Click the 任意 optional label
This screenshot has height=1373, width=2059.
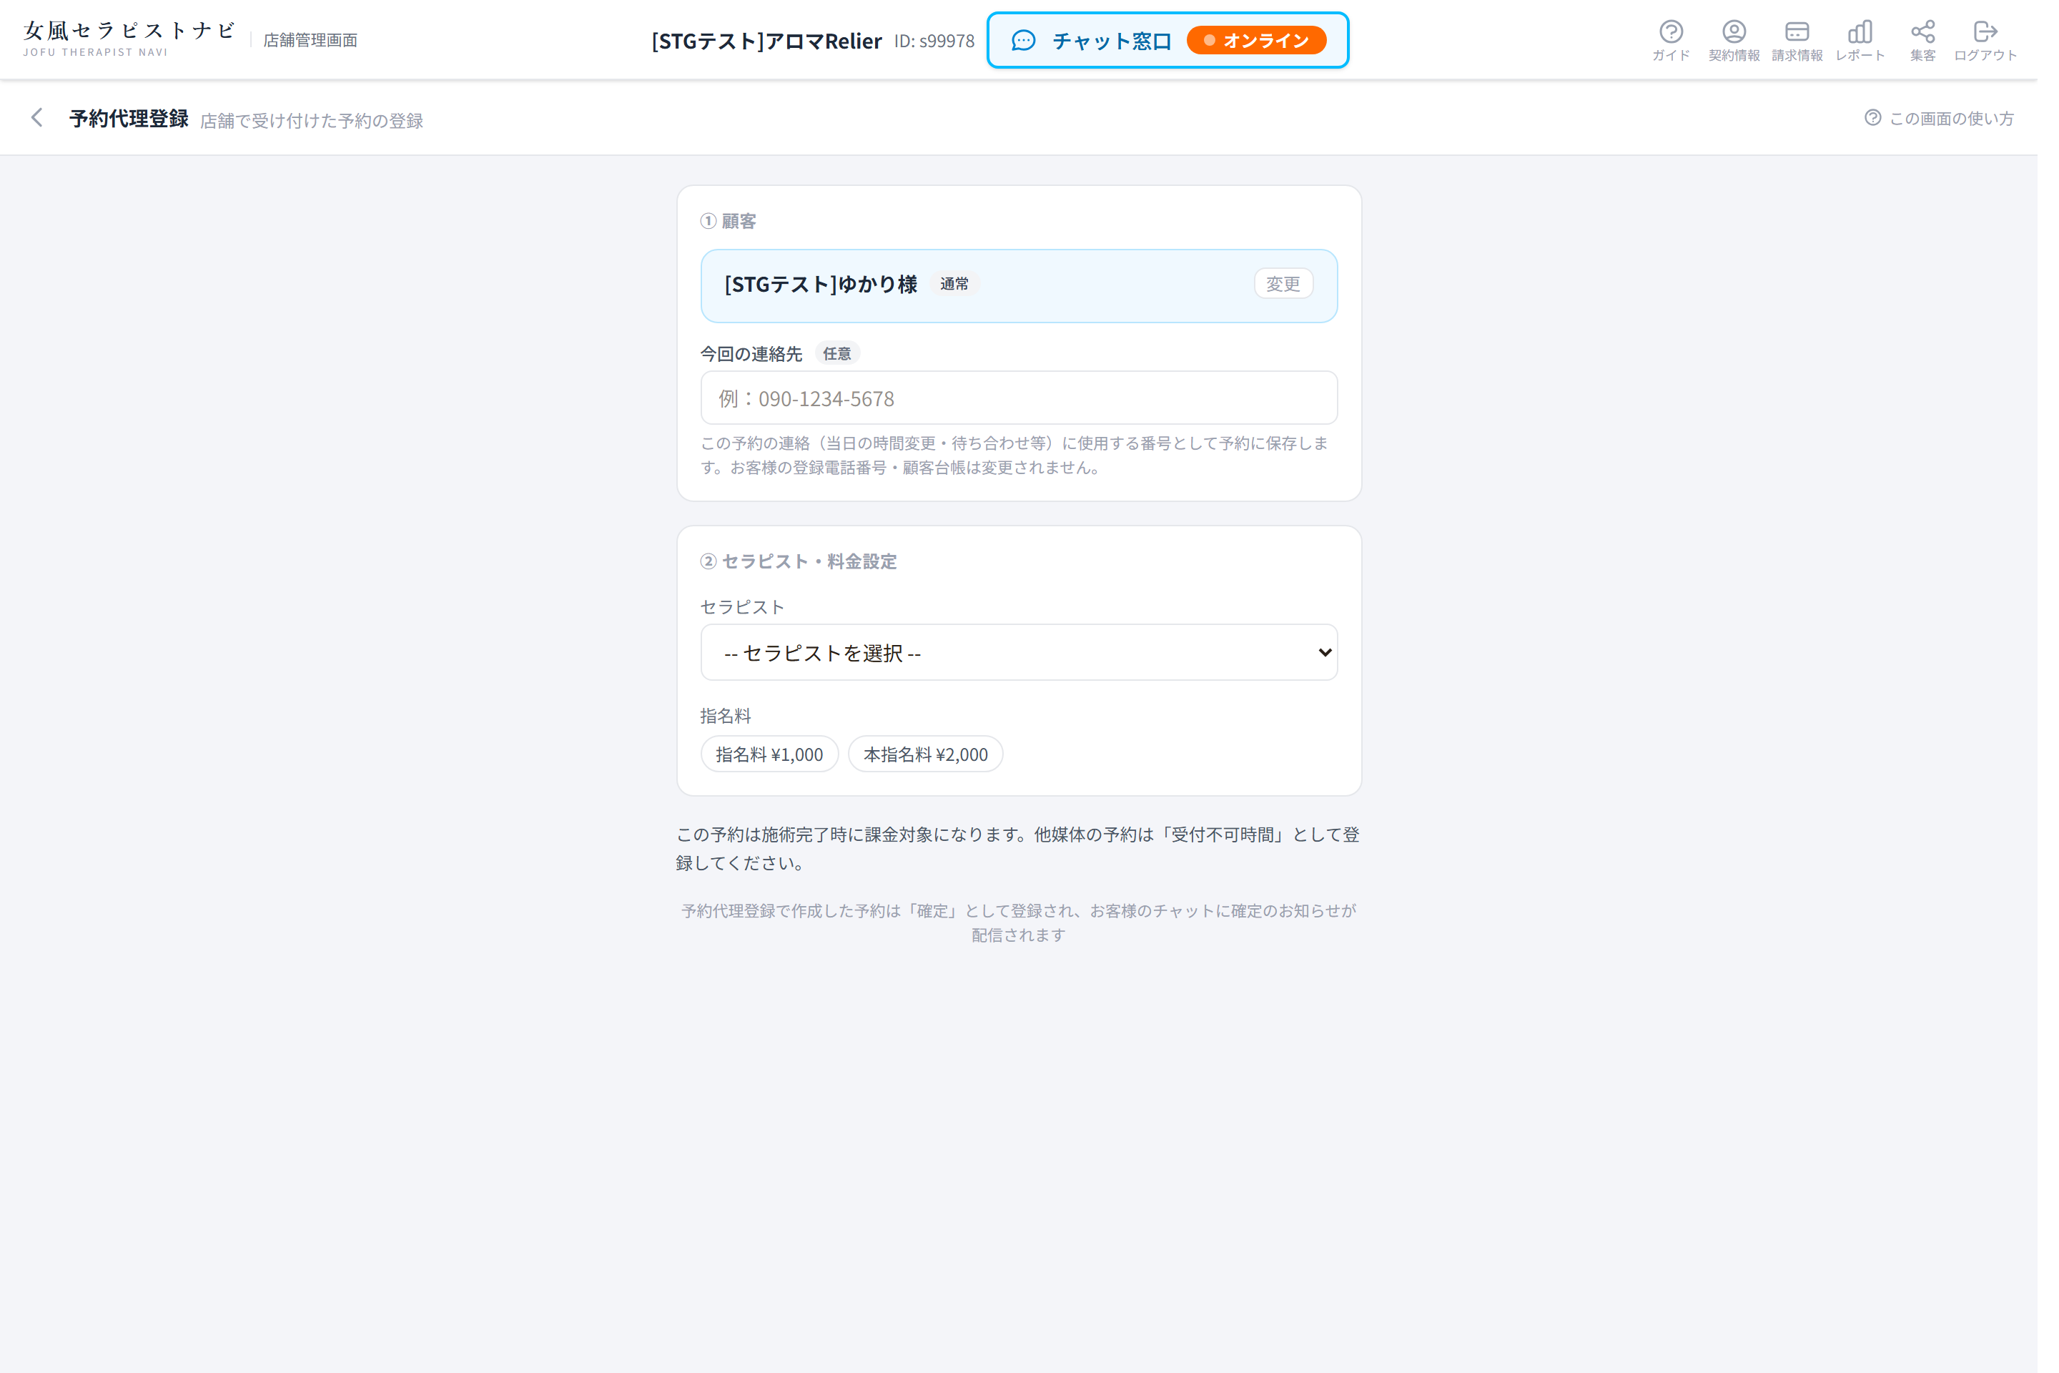[x=846, y=358]
